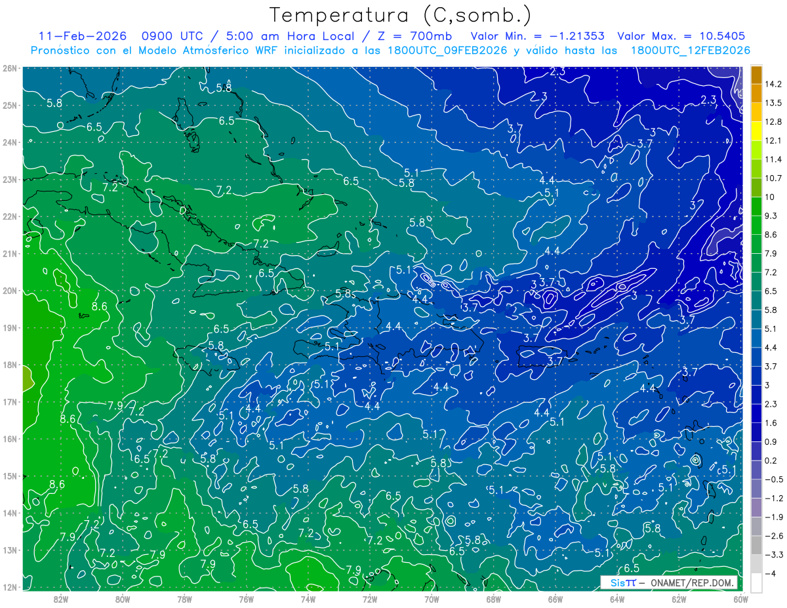Click the green 10 legend color swatch
Image resolution: width=787 pixels, height=608 pixels.
tap(756, 206)
